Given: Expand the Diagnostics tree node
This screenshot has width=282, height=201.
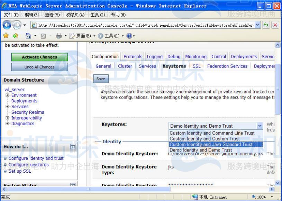Looking at the screenshot, I should (x=7, y=124).
